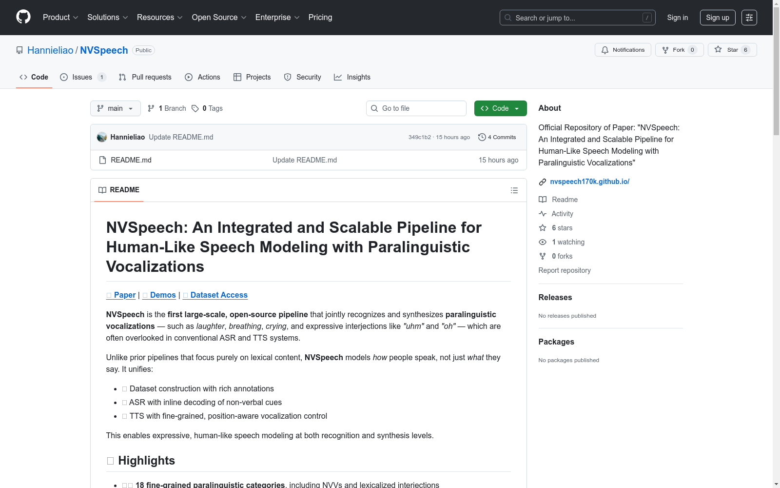Click Report repository link
This screenshot has width=780, height=488.
click(565, 270)
